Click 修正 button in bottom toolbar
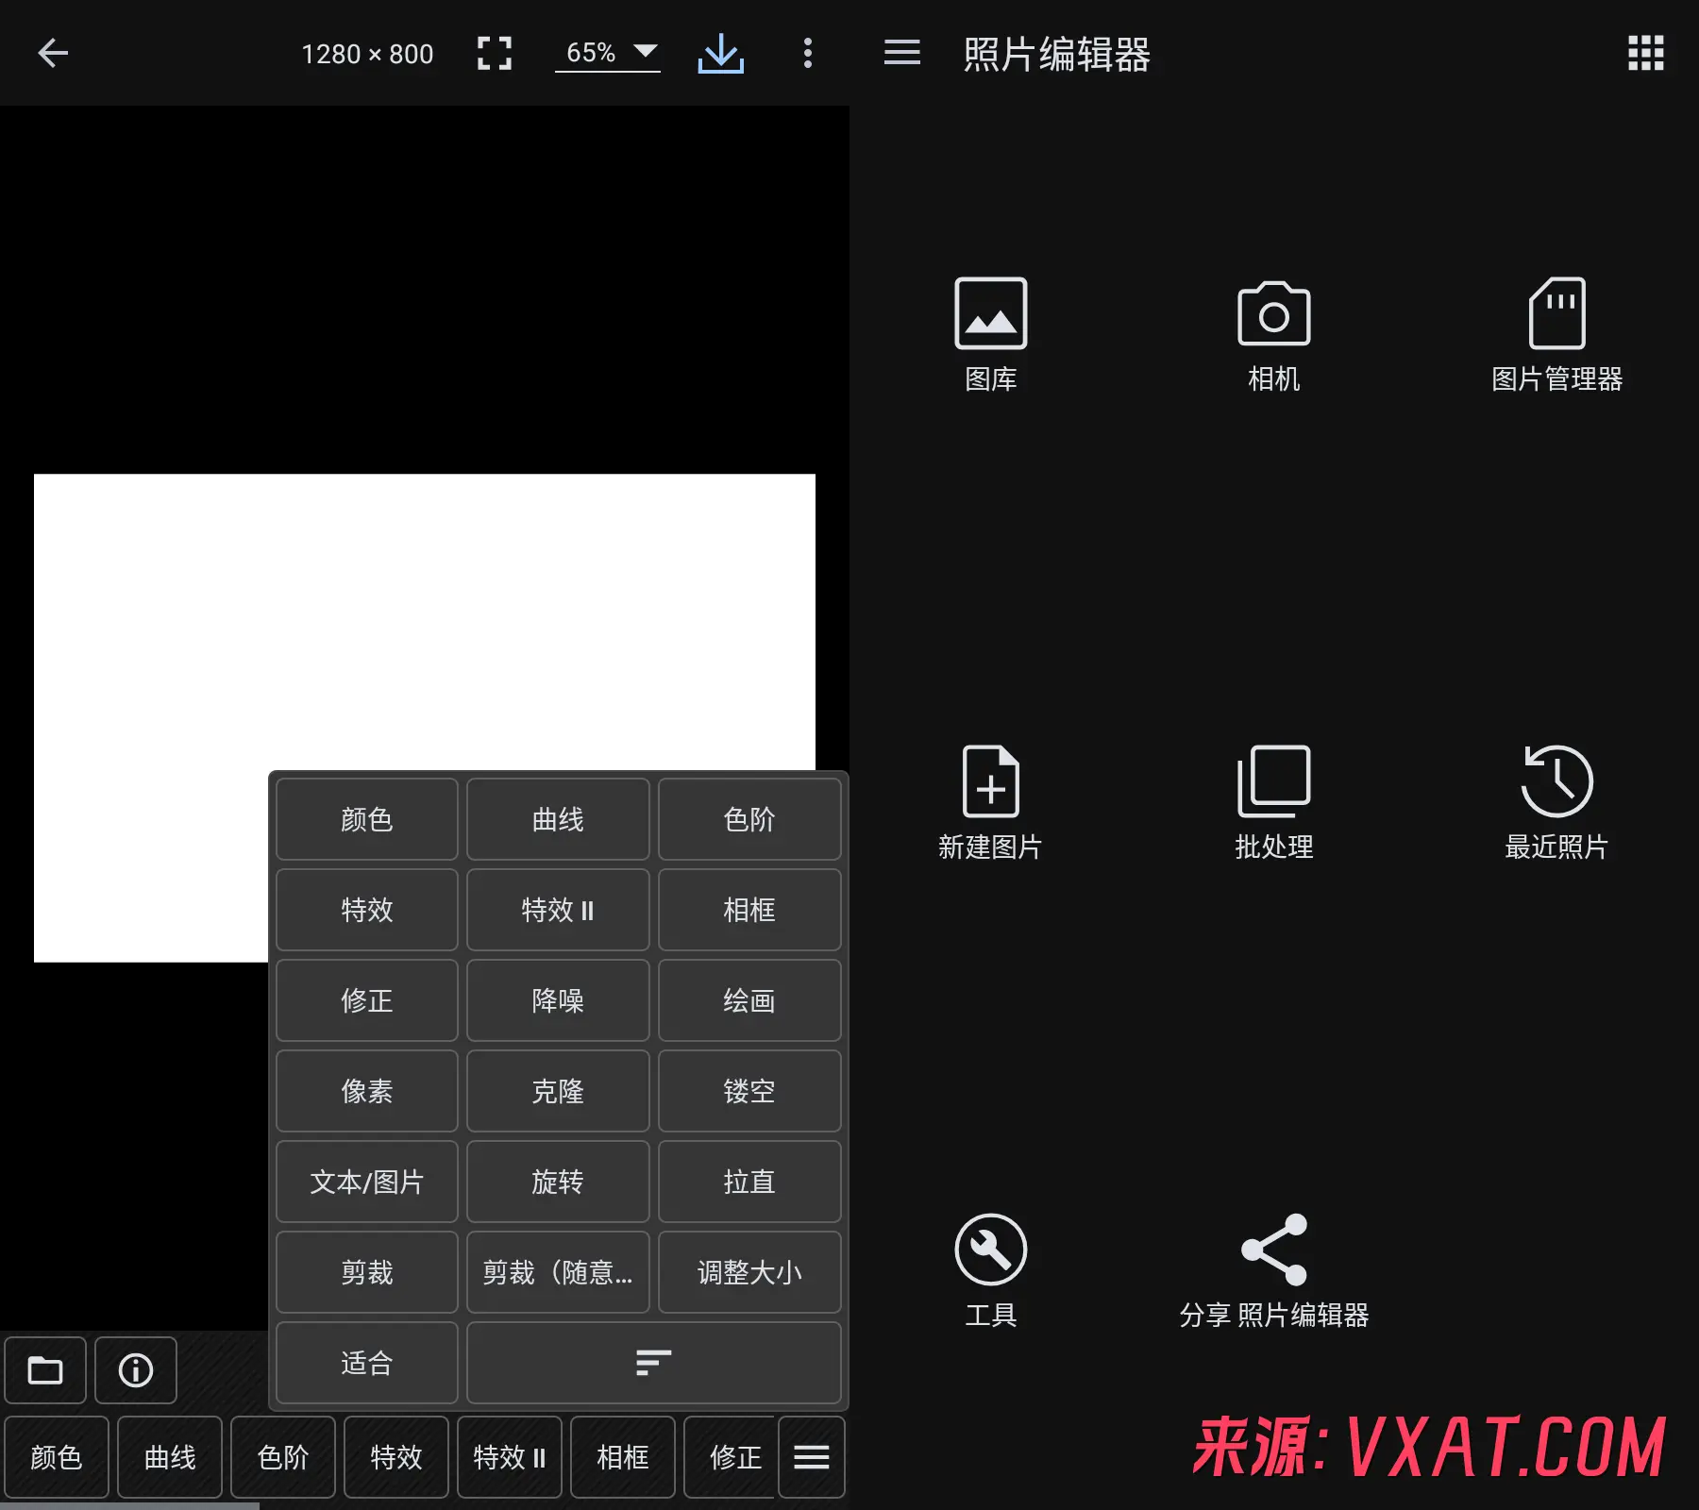Screen dimensions: 1699x1510 tap(731, 1457)
